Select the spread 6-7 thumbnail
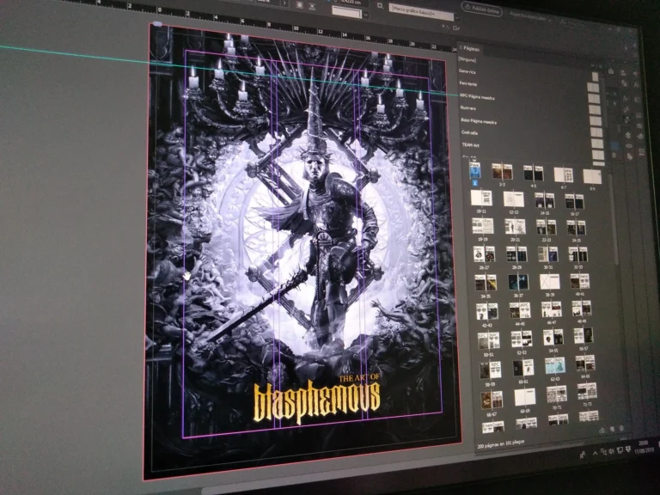 pyautogui.click(x=563, y=174)
